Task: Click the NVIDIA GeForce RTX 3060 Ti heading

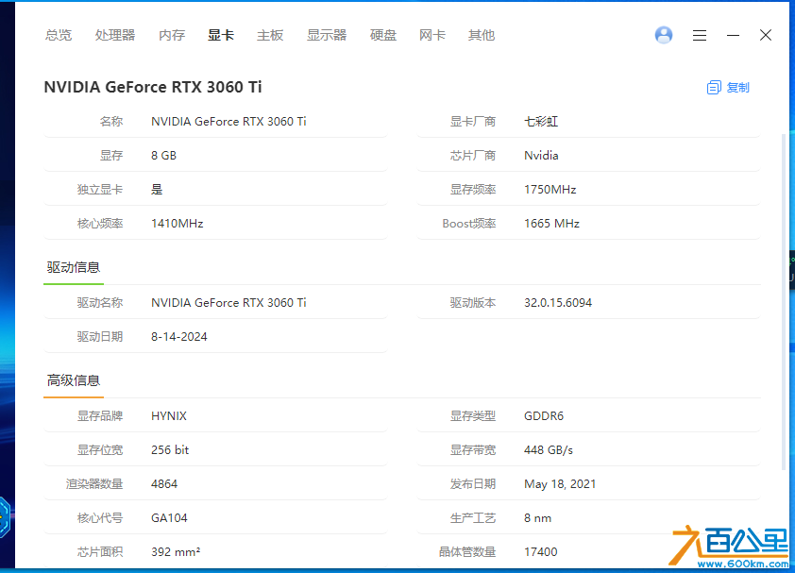Action: (153, 87)
